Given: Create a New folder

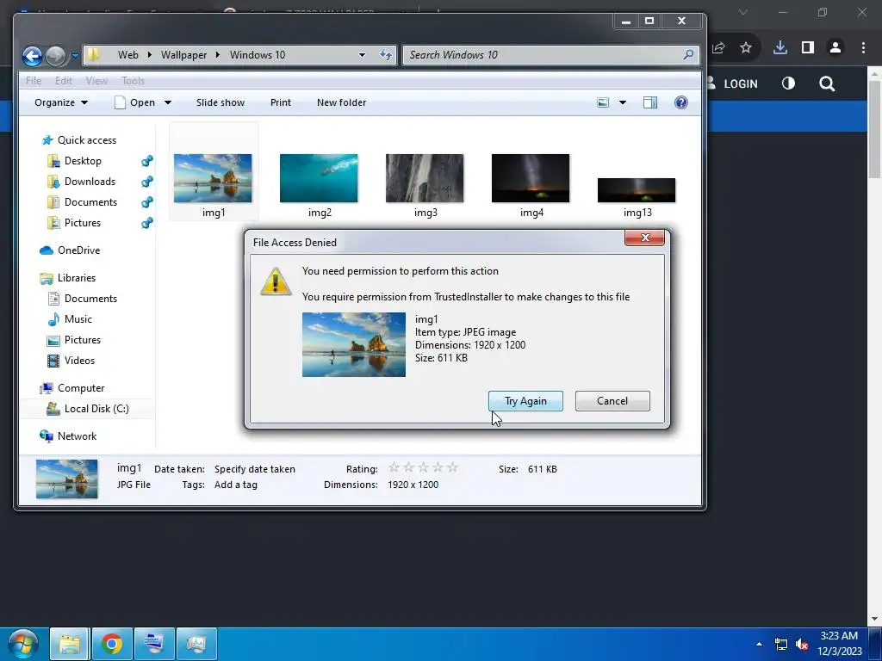Looking at the screenshot, I should click(x=341, y=102).
